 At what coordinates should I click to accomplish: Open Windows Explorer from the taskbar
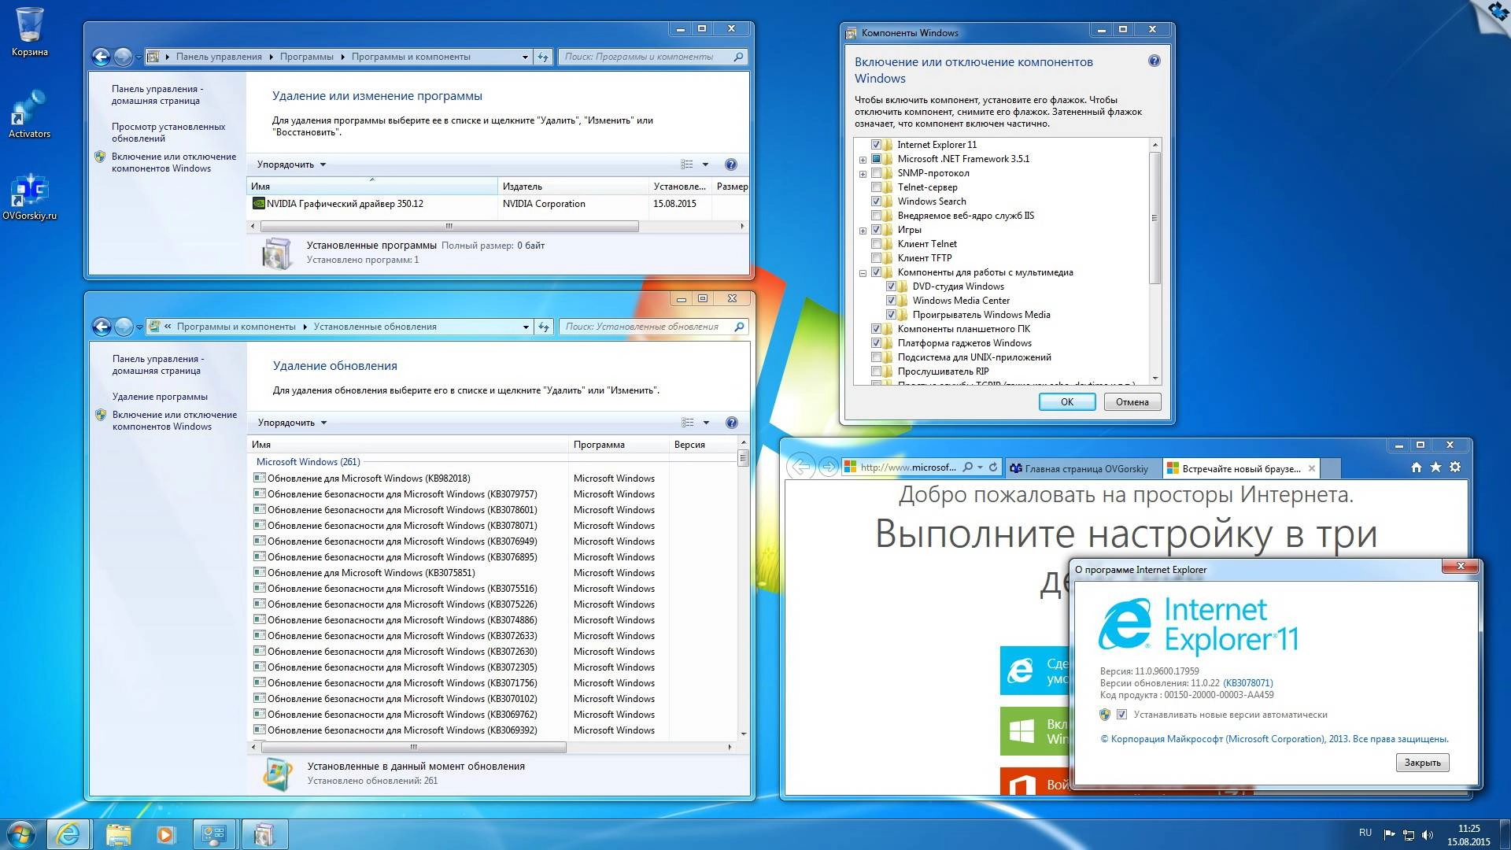[118, 834]
